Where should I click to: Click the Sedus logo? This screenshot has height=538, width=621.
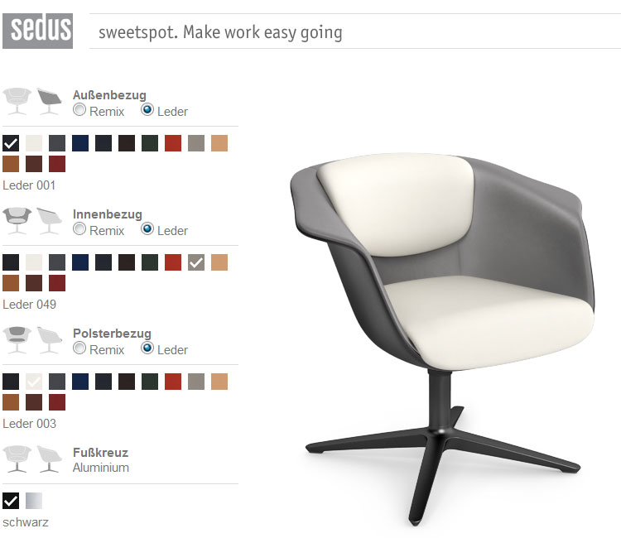pos(37,31)
